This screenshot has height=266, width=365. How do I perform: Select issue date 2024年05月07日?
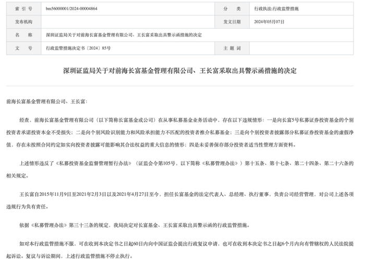269,22
